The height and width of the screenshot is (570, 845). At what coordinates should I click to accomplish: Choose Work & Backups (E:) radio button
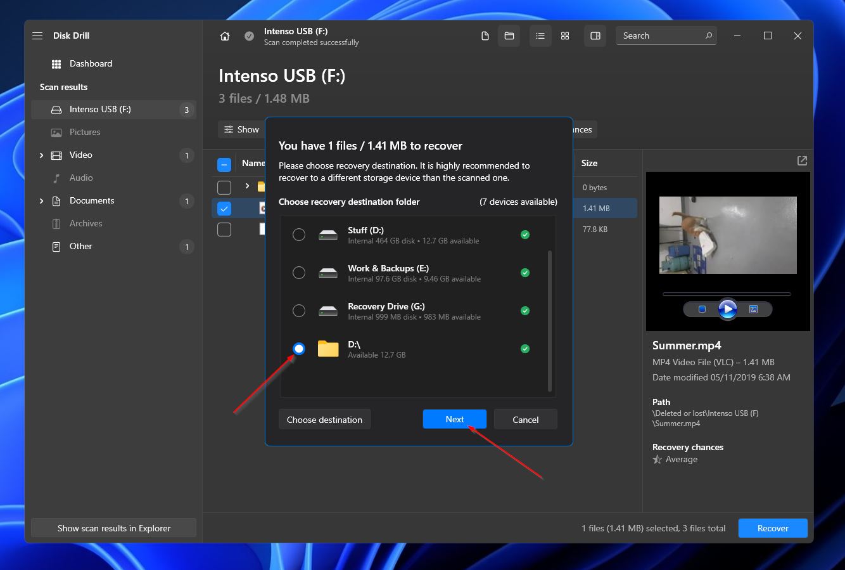tap(299, 273)
